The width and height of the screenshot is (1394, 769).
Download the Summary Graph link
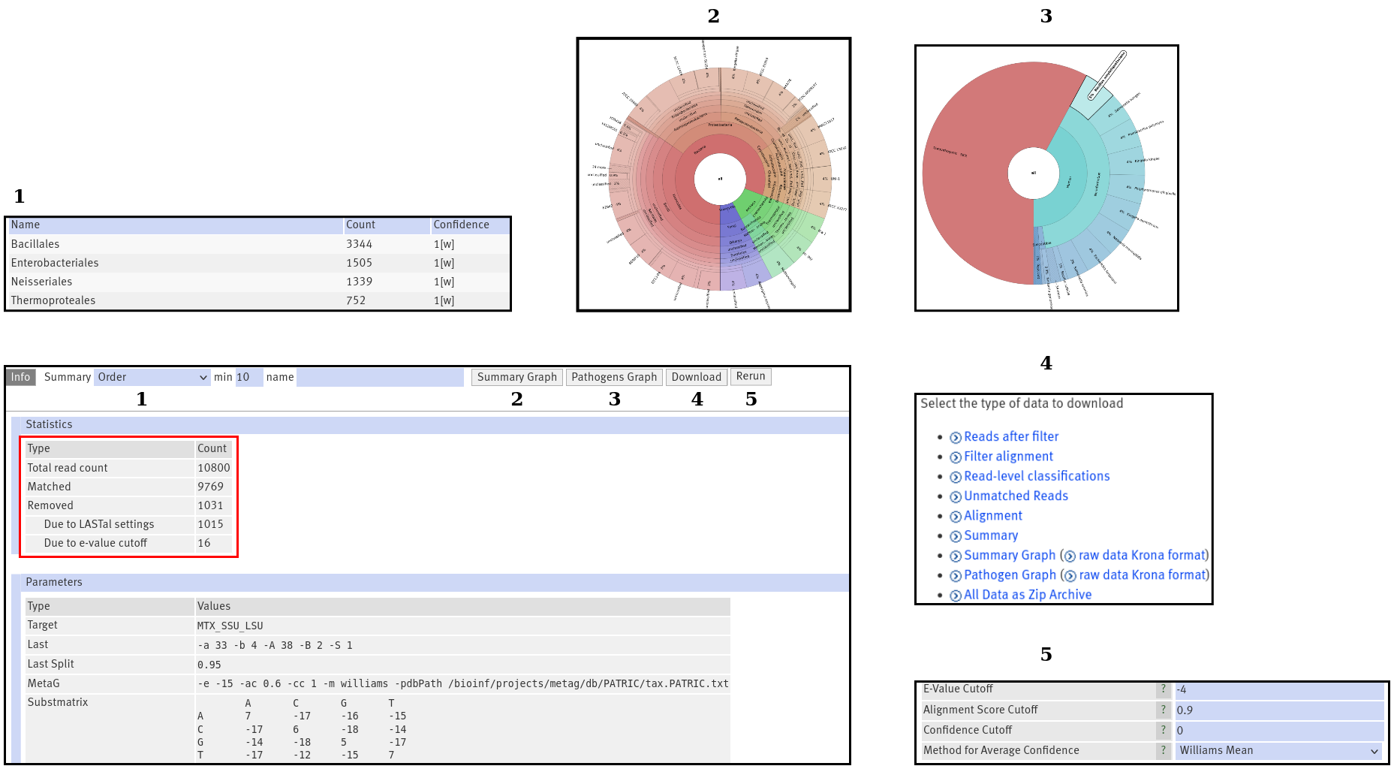1010,555
